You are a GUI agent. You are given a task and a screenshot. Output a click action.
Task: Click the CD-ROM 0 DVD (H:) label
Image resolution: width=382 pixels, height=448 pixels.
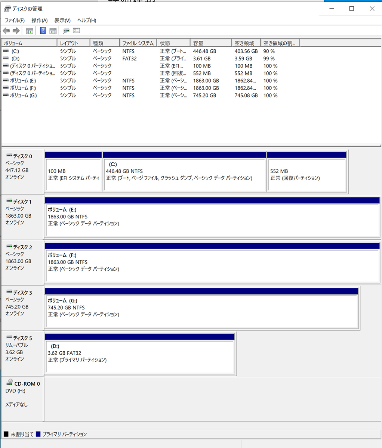click(22, 399)
